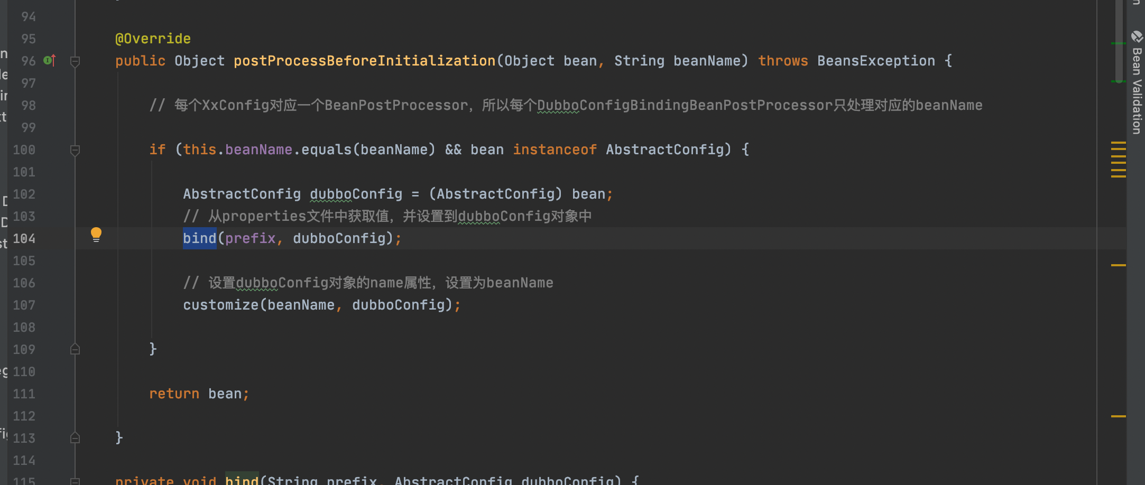Click the (AbstractConfig) cast on line 102
This screenshot has width=1145, height=485.
tap(495, 194)
